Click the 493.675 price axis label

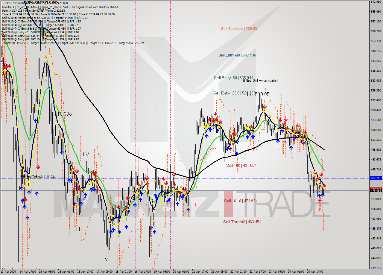[376, 160]
